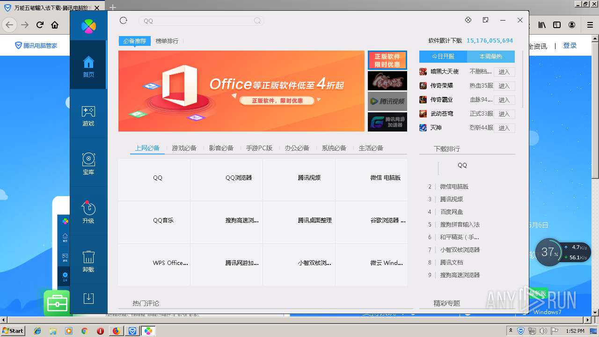Screen dimensions: 599x337
Task: Select the 办公必备 category tab
Action: (x=297, y=148)
